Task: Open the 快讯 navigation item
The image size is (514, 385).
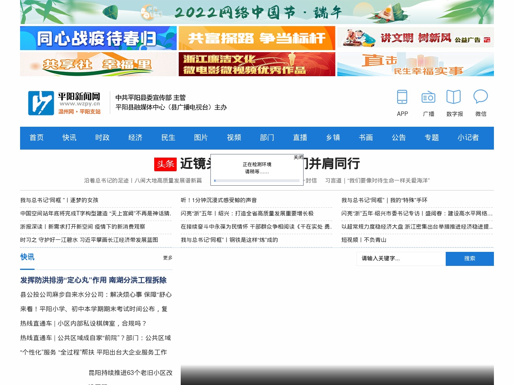Action: (x=69, y=138)
